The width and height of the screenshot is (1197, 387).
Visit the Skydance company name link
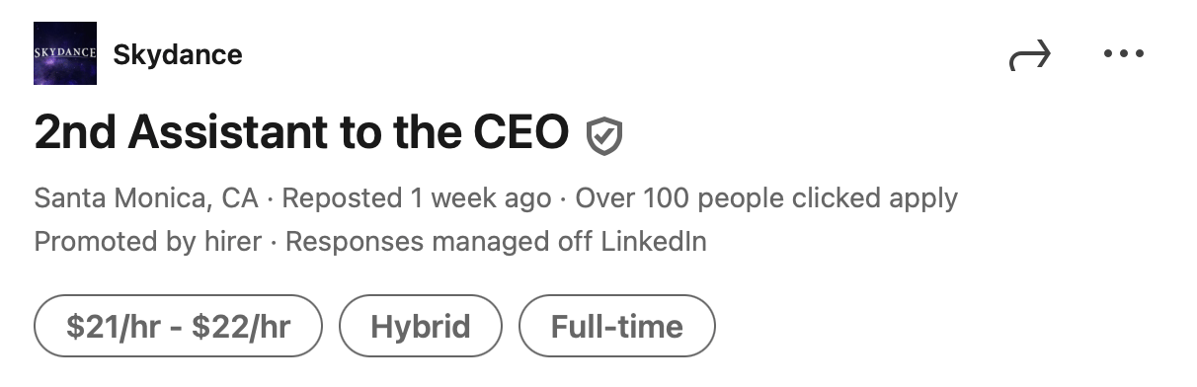click(x=178, y=54)
